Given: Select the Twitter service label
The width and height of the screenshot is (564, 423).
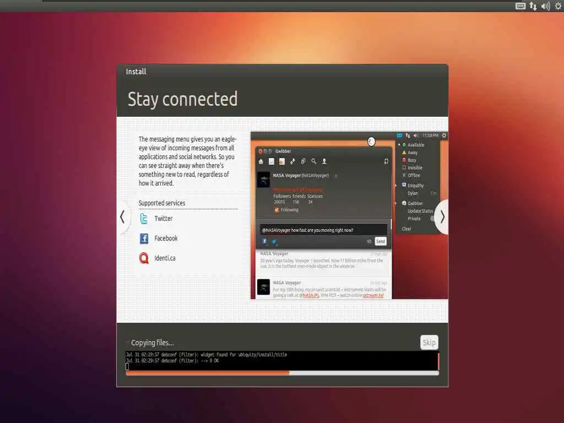Looking at the screenshot, I should pos(163,218).
